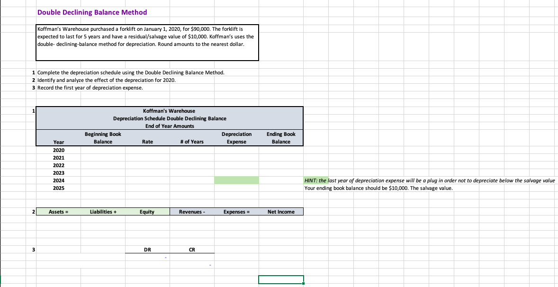Click the Depreciation Expense header cell
Image resolution: width=558 pixels, height=287 pixels.
point(236,137)
